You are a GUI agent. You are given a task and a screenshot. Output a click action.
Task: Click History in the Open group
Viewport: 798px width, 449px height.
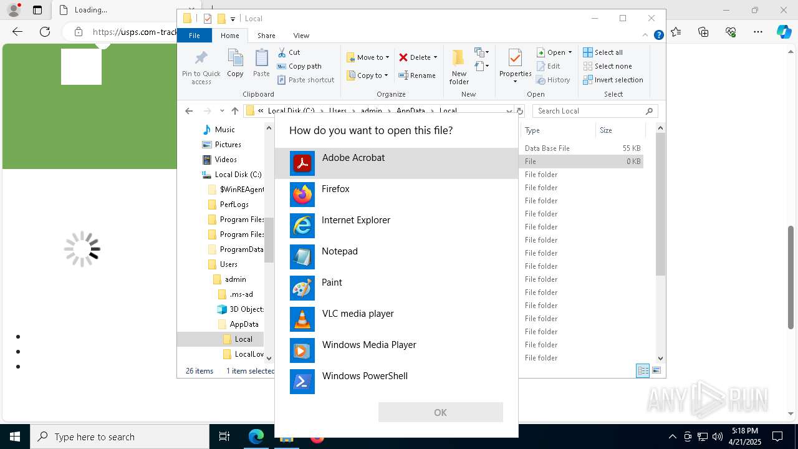pyautogui.click(x=553, y=80)
